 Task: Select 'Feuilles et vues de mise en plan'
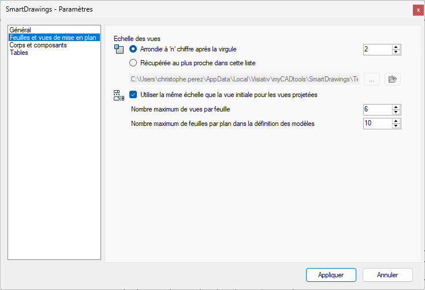(x=54, y=37)
